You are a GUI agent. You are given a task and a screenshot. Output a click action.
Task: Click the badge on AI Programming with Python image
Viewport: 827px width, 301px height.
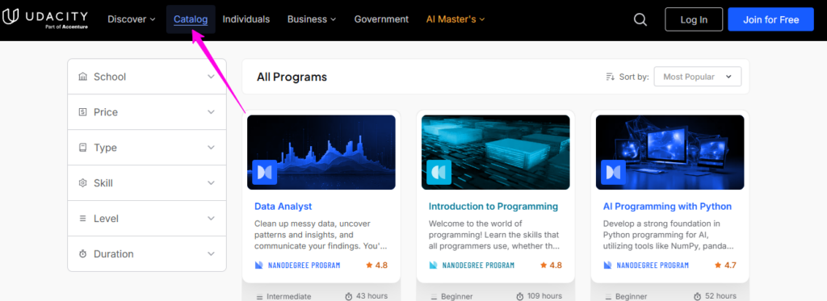614,172
